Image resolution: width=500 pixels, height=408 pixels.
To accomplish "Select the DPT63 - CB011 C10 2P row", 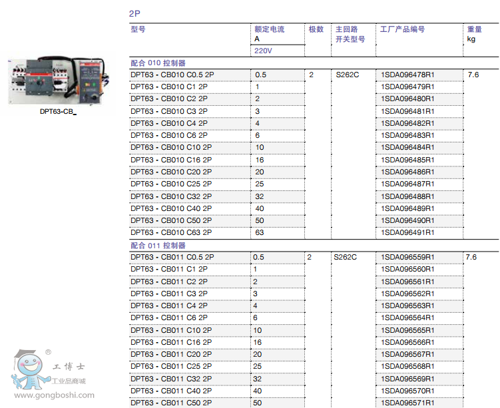I will [x=171, y=330].
